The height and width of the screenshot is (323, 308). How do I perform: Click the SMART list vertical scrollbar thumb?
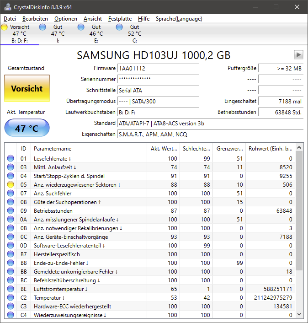[x=299, y=211]
